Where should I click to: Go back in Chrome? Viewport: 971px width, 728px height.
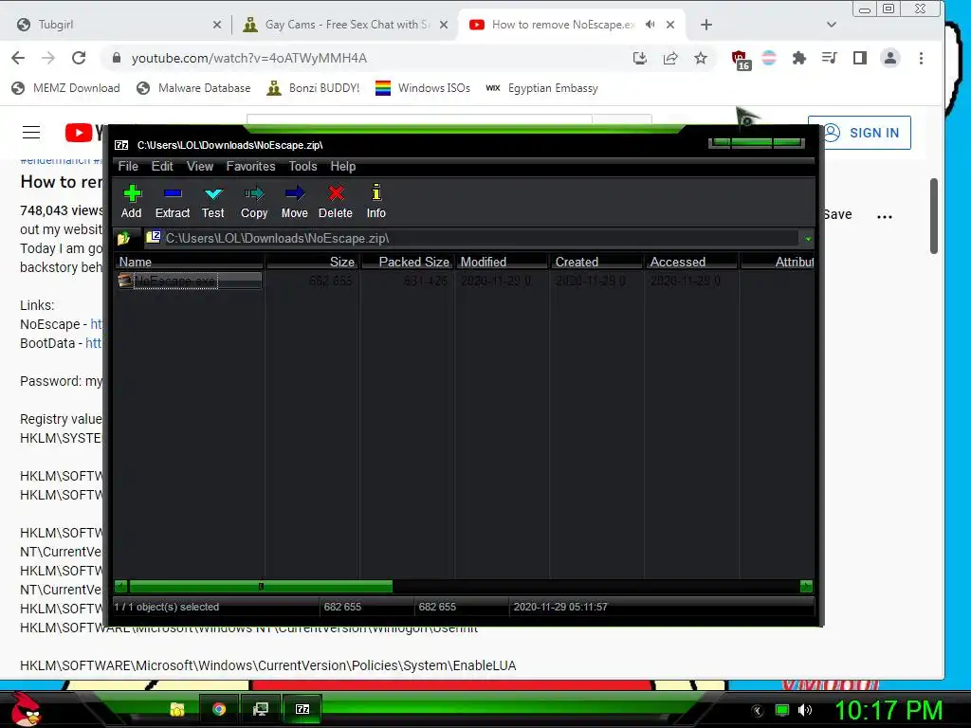[x=18, y=58]
